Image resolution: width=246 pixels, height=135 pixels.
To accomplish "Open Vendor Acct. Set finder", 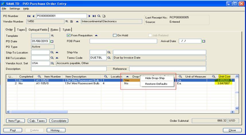I will tap(52, 63).
